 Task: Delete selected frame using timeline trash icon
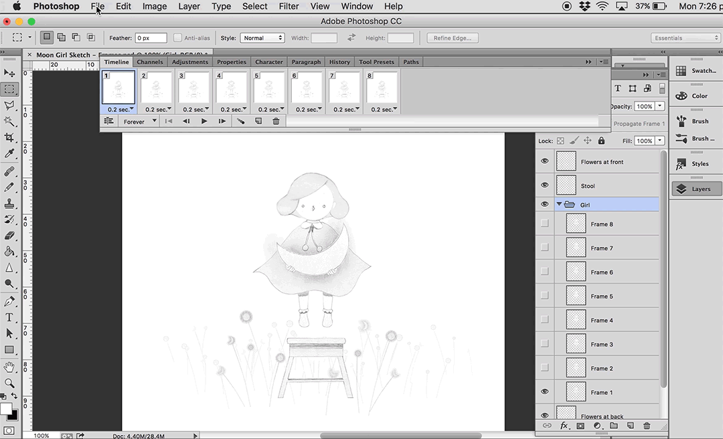[x=276, y=121]
